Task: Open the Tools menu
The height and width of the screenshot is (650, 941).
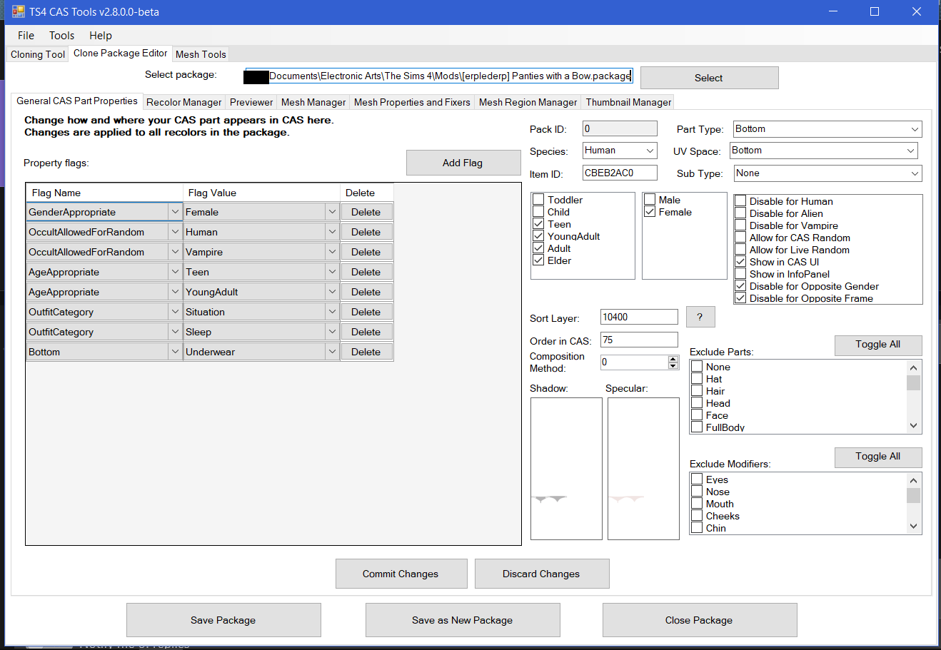Action: pos(61,36)
